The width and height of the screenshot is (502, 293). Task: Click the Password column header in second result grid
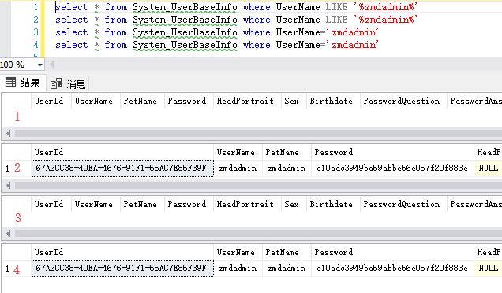(392, 152)
